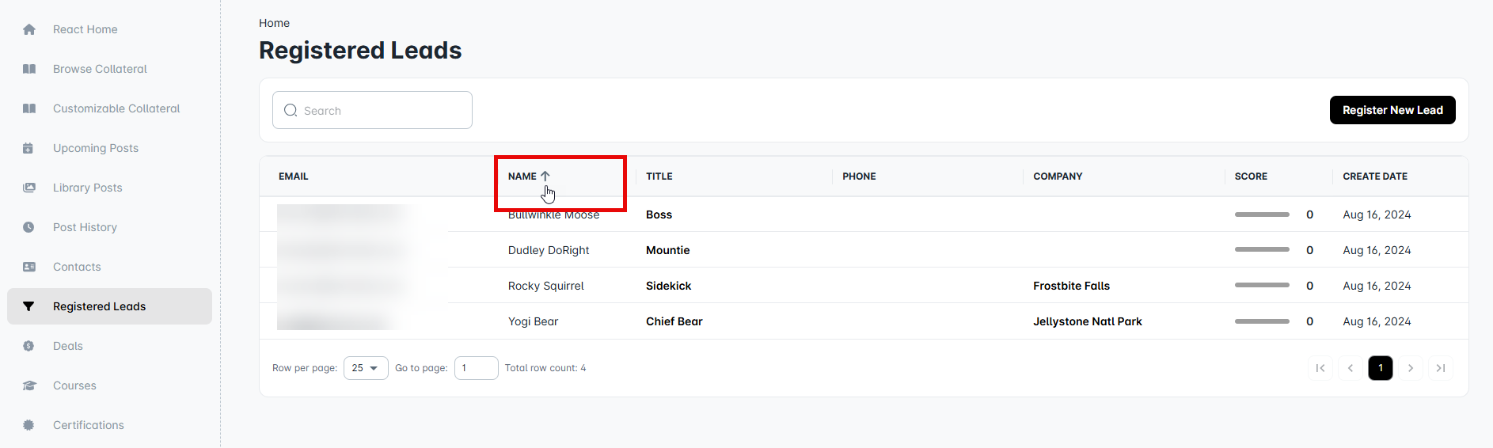Click Yogi Bear's score bar
1493x448 pixels.
[1262, 321]
